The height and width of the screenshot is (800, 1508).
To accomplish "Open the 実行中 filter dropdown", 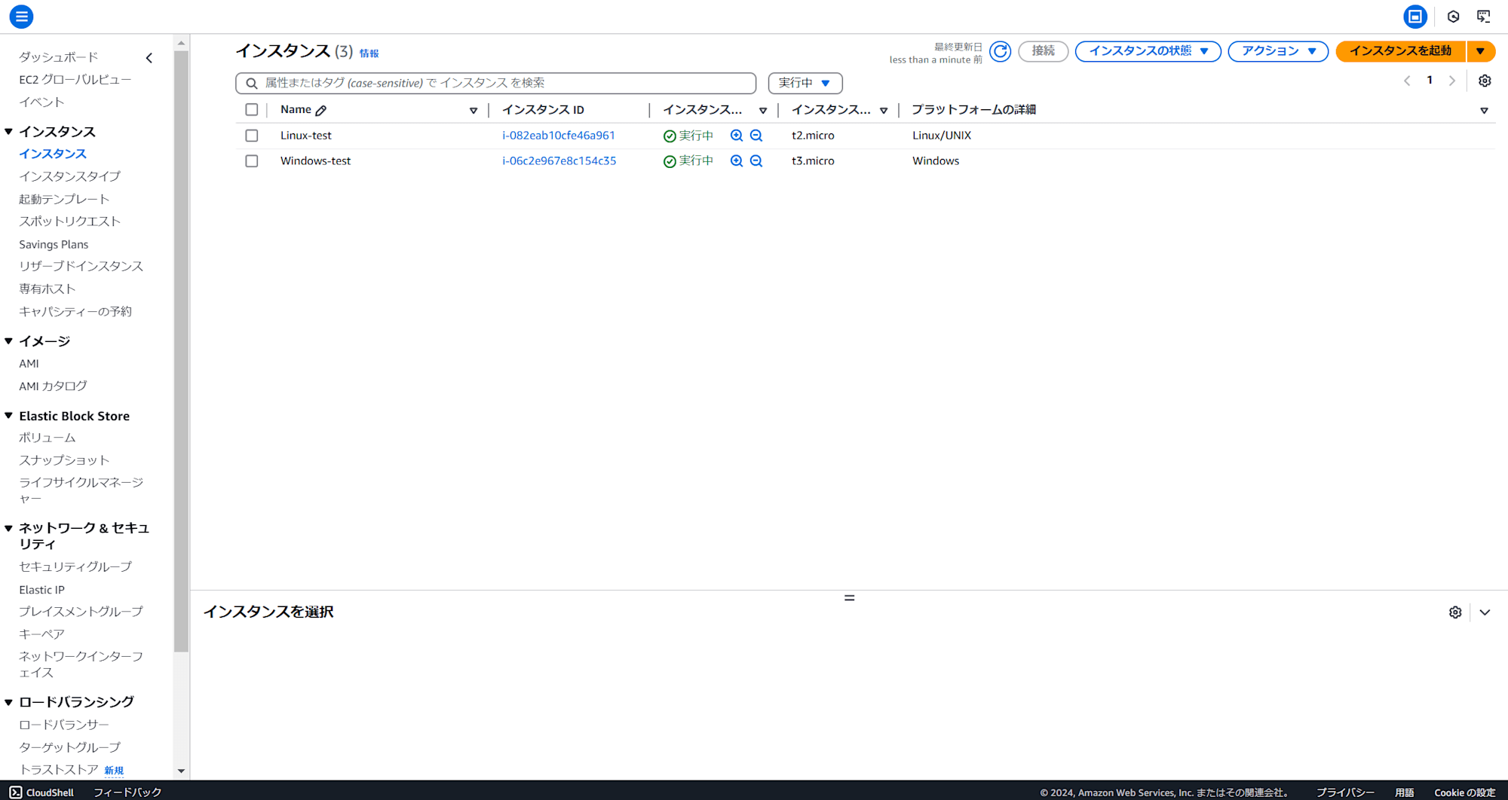I will coord(805,83).
